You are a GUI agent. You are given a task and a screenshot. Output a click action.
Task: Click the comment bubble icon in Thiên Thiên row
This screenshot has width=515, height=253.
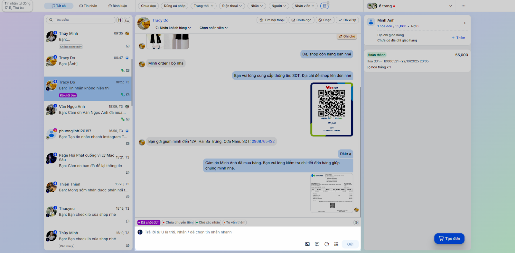pyautogui.click(x=128, y=197)
